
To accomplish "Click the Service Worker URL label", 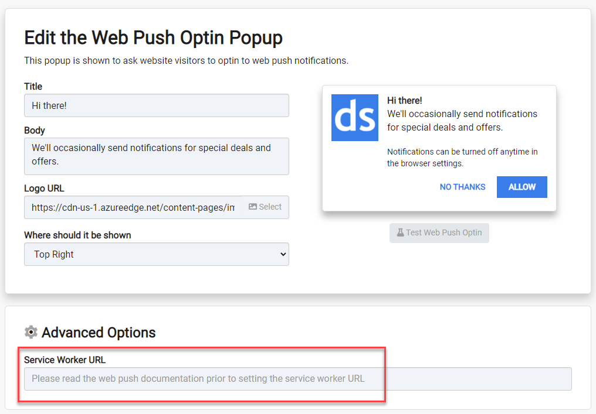I will [x=65, y=360].
